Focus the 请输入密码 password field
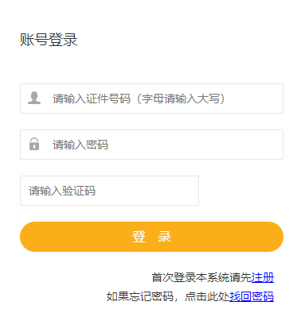This screenshot has height=317, width=305. 151,145
